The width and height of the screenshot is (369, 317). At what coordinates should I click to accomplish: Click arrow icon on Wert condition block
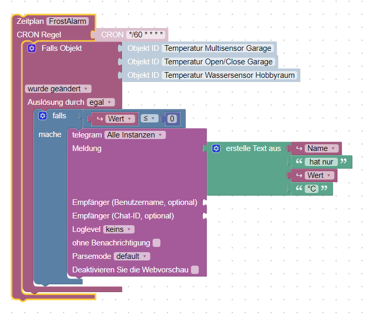(x=100, y=119)
